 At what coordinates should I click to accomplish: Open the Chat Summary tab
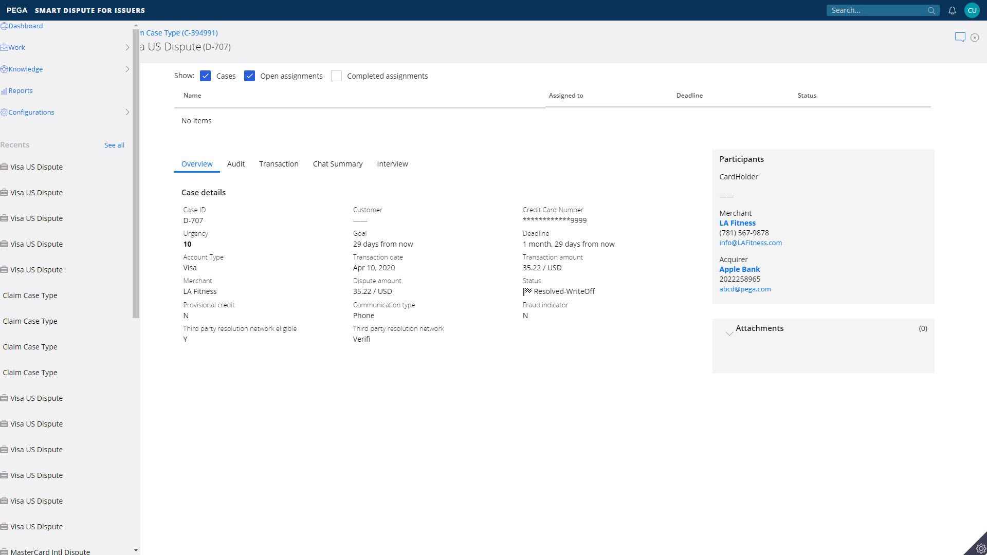[x=337, y=164]
